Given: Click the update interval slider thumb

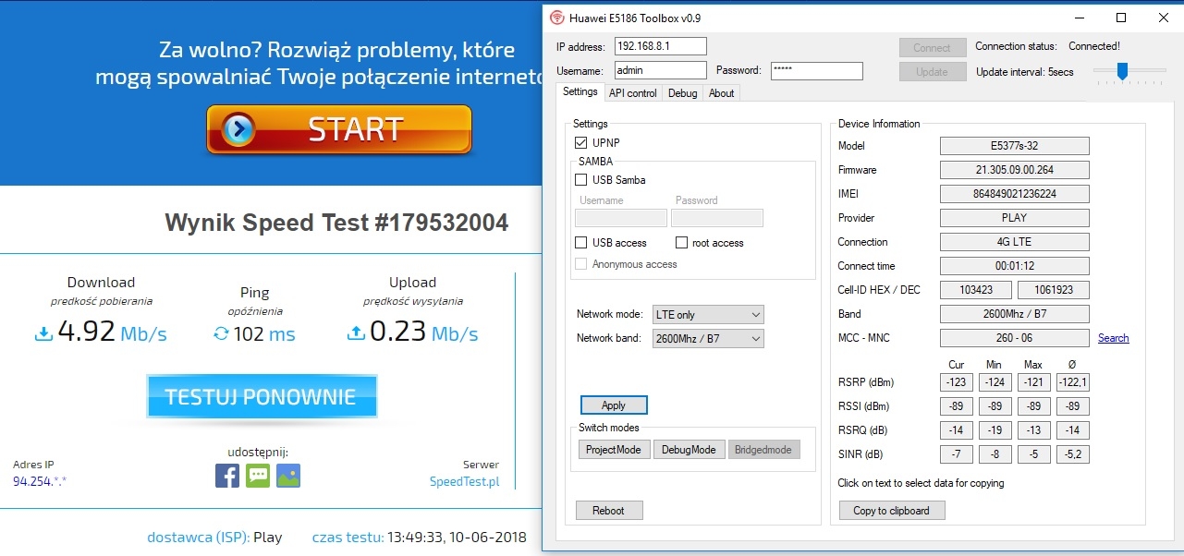Looking at the screenshot, I should (x=1122, y=71).
